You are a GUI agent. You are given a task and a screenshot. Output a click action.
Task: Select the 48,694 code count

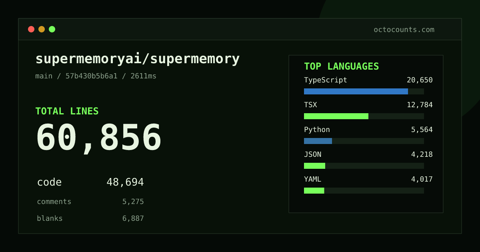(125, 182)
